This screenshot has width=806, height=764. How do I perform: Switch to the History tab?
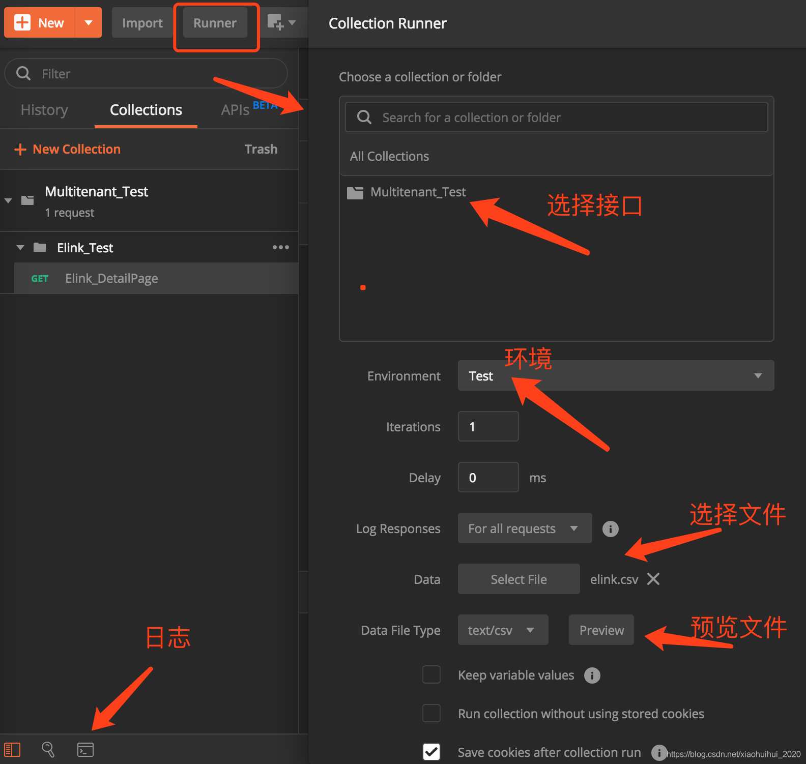pos(44,110)
